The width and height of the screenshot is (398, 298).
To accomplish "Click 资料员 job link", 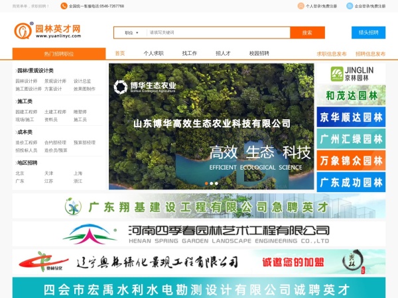I will pos(51,119).
